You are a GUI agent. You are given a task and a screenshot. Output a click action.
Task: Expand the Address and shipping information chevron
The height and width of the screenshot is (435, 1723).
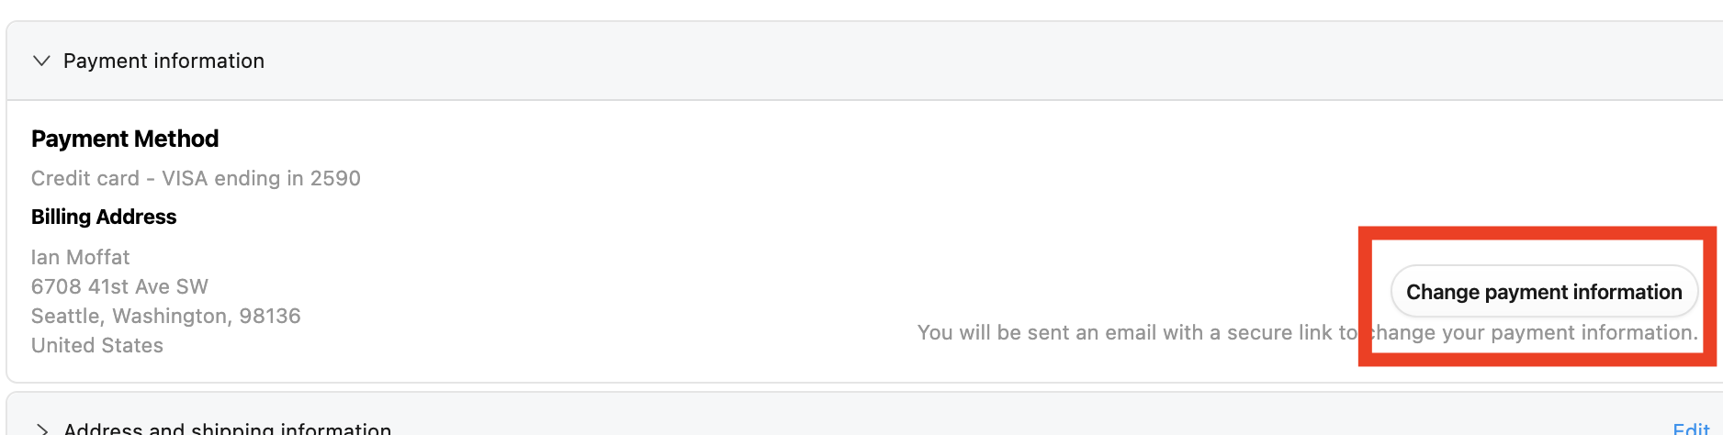(x=41, y=429)
